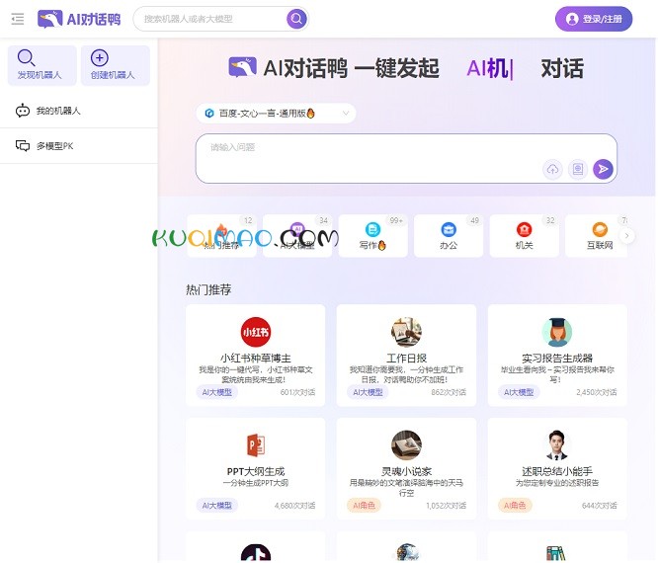Viewport: 658px width, 563px height.
Task: Open the prompt library book icon
Action: [x=578, y=169]
